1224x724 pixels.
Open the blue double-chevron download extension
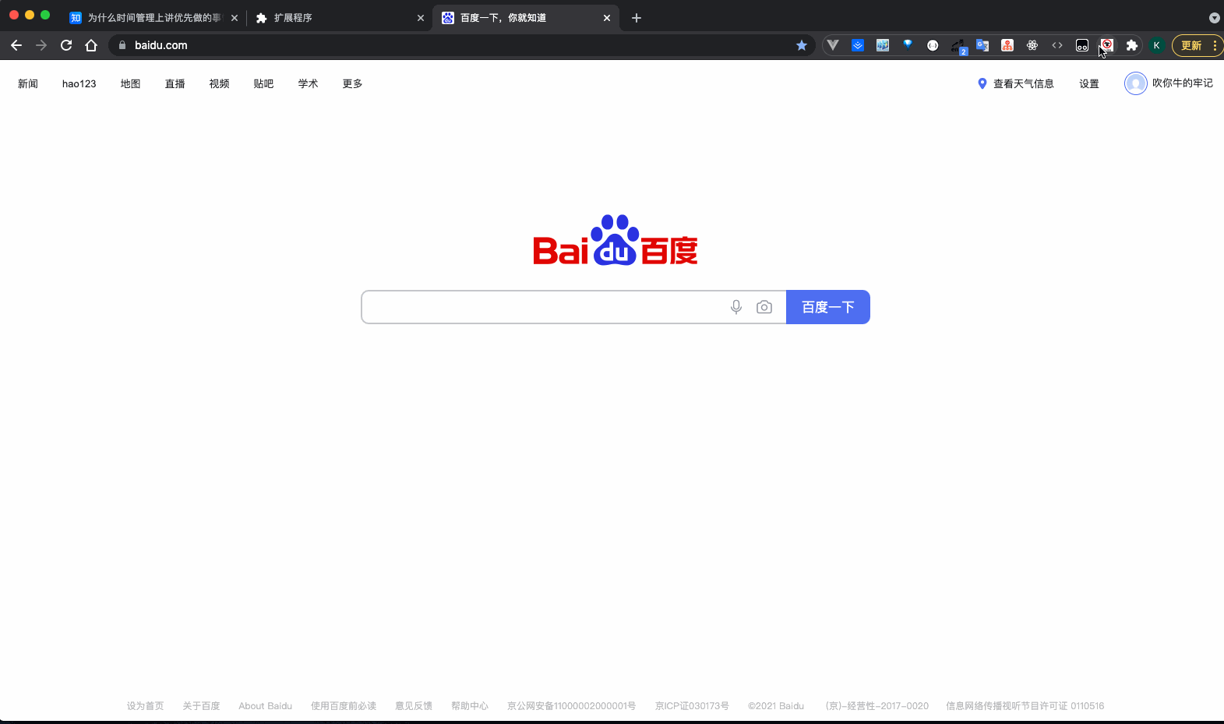click(x=858, y=45)
